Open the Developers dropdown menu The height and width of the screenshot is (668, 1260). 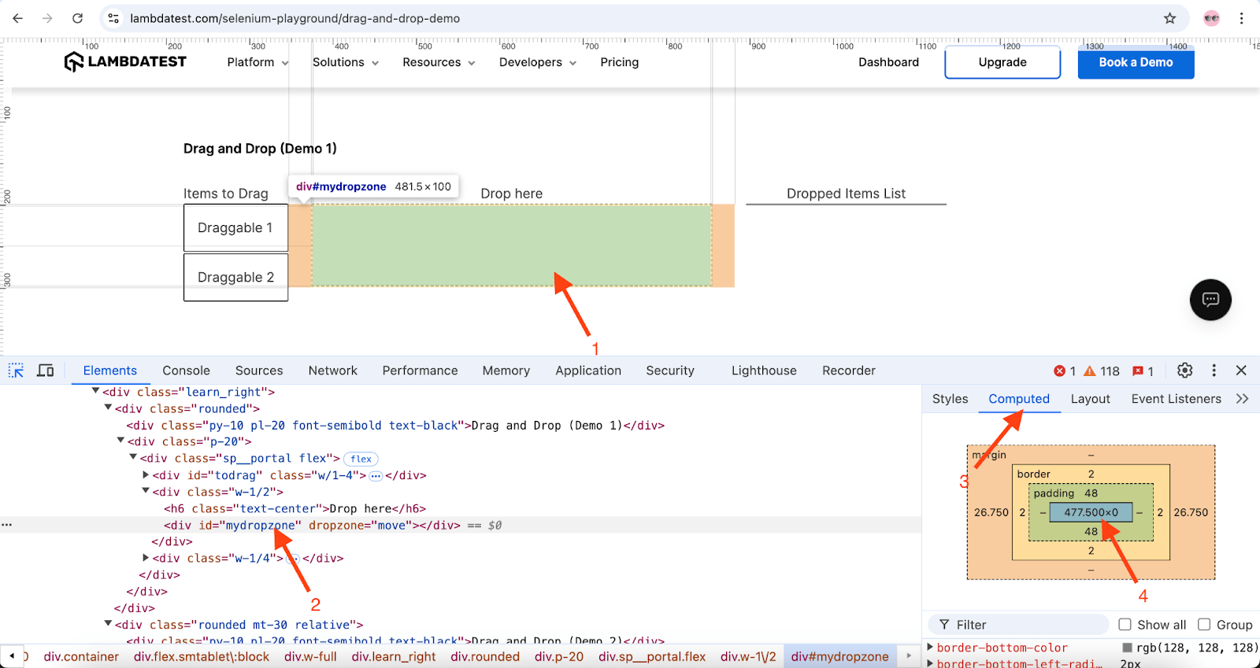[538, 62]
